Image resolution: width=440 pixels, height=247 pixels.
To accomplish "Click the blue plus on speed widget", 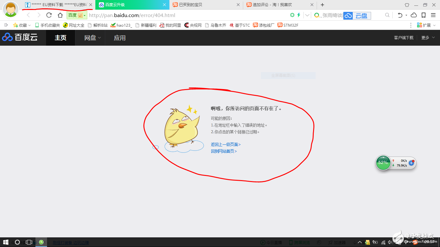I will 411,163.
